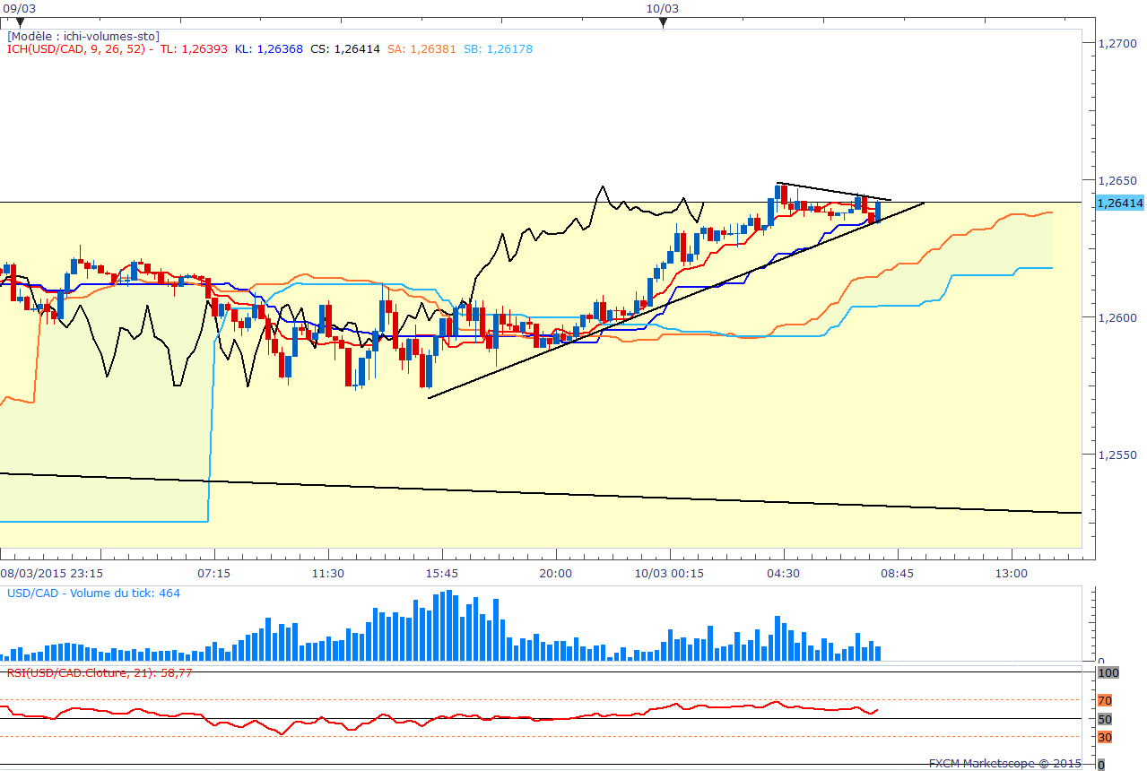Select the RSI(USD/CAD.Cloture, 21): 58,77 label
Viewport: 1147px width, 771px height.
click(x=100, y=671)
